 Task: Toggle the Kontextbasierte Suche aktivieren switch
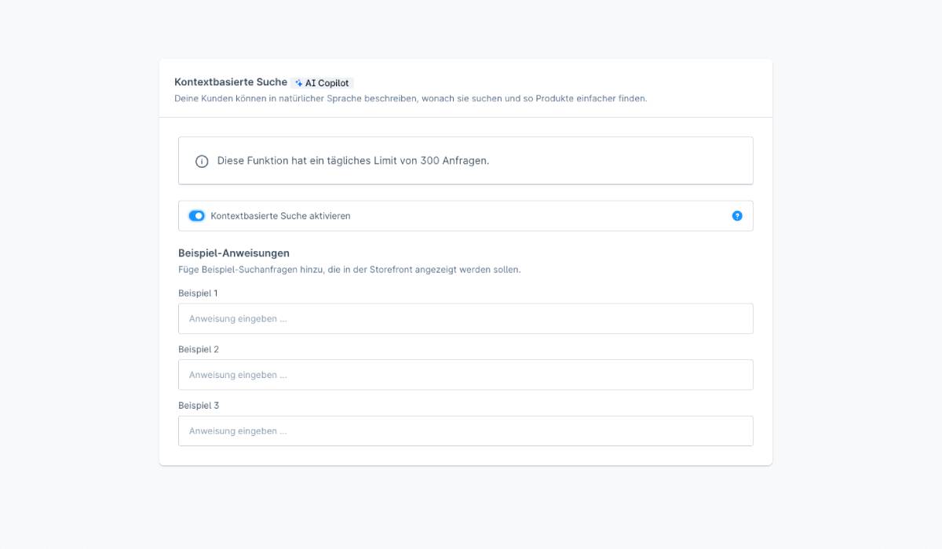point(196,216)
